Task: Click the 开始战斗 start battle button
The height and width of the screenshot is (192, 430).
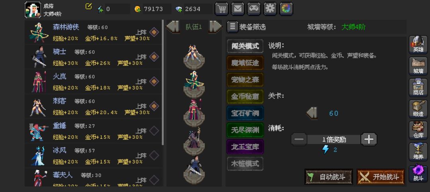Action: tap(381, 177)
